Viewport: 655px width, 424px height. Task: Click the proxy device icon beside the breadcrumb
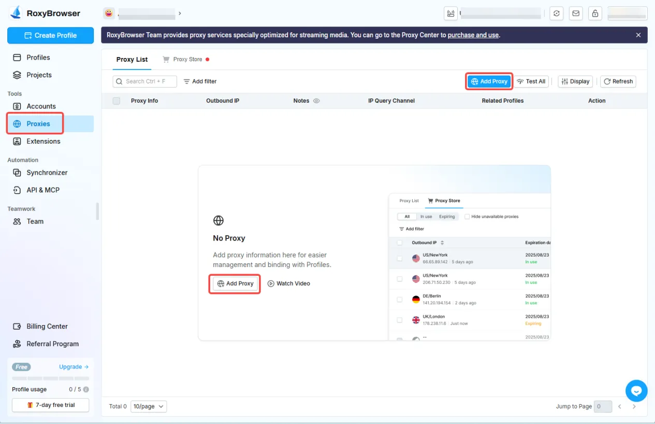click(x=450, y=13)
